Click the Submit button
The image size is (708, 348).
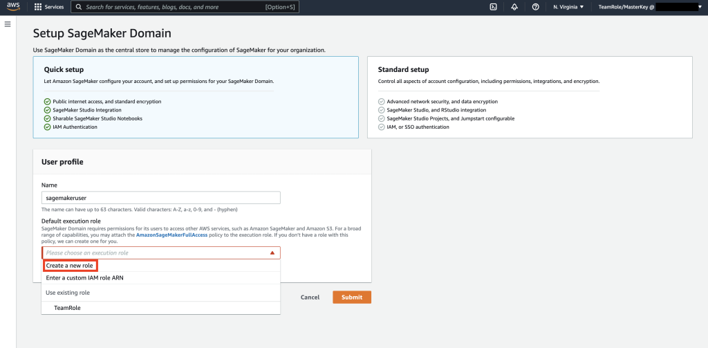click(352, 297)
